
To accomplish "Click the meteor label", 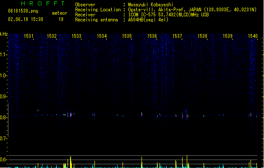I will point(60,13).
